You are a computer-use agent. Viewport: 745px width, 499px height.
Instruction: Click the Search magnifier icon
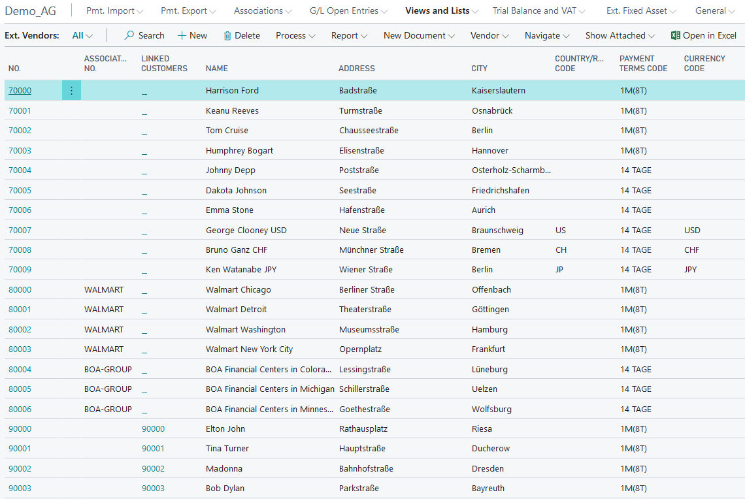coord(129,36)
